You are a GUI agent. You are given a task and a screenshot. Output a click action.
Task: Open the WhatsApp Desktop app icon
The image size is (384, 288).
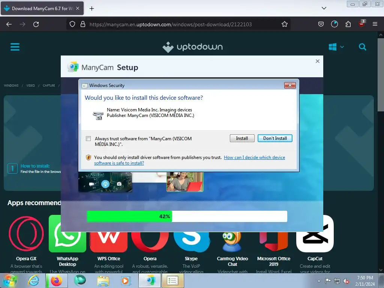pyautogui.click(x=67, y=234)
